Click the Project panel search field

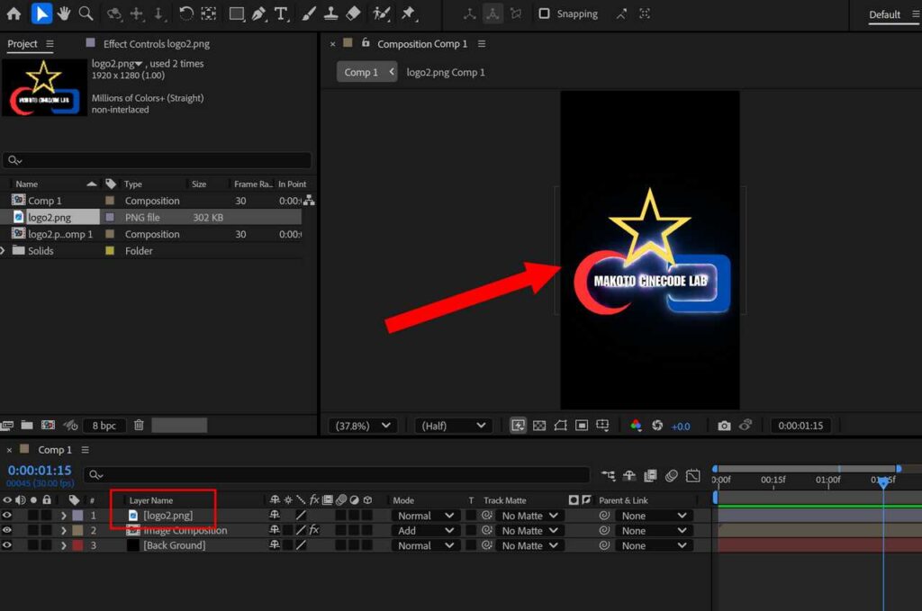pos(157,160)
